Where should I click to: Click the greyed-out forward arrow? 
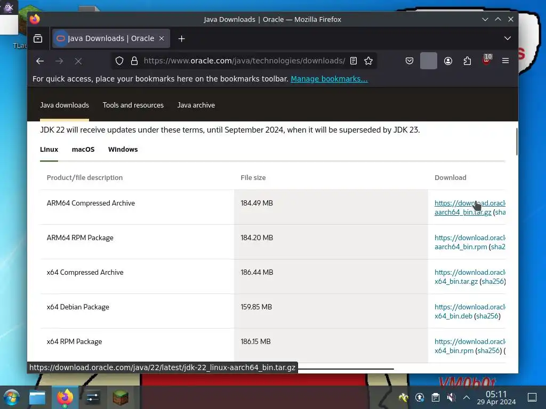click(59, 61)
